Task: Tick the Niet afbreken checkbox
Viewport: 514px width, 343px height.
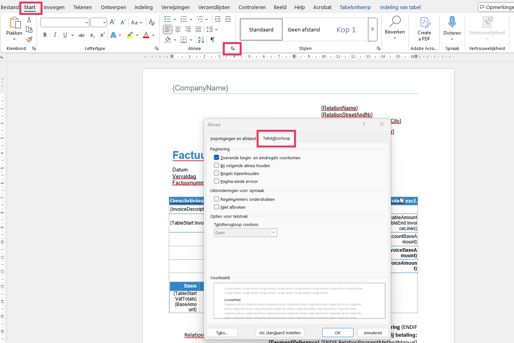Action: (216, 207)
